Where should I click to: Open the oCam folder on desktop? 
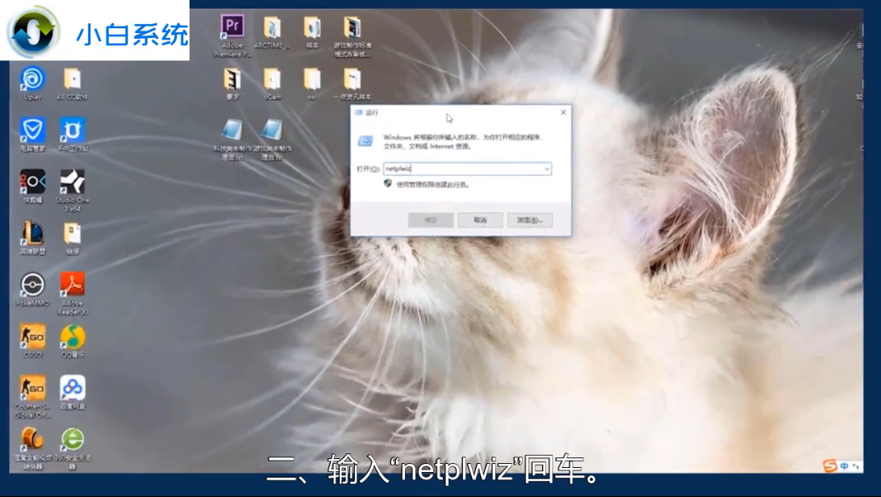pyautogui.click(x=272, y=79)
